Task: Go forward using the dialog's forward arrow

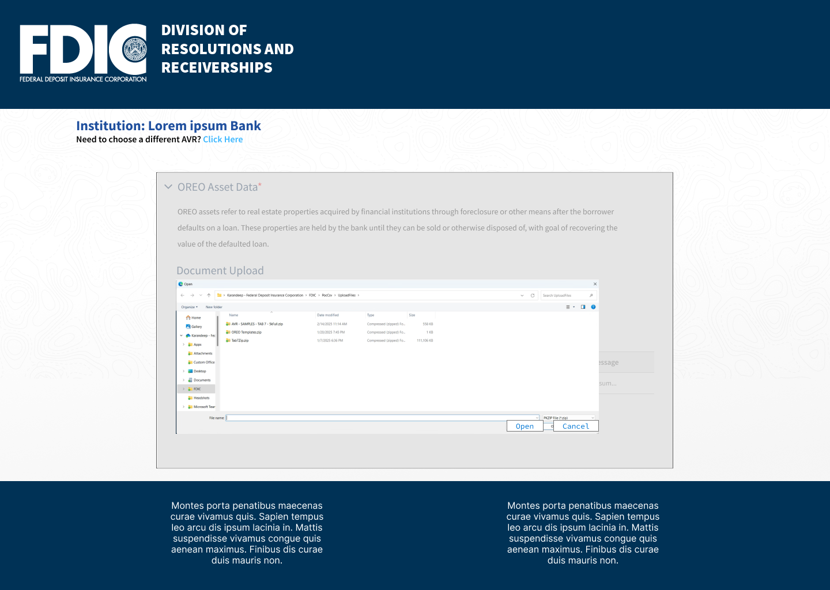Action: [x=192, y=295]
